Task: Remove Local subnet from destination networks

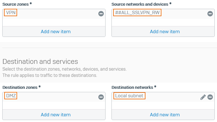Action: 210,97
